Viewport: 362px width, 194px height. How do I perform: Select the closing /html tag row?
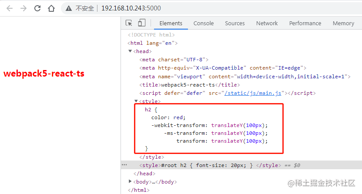click(x=138, y=190)
